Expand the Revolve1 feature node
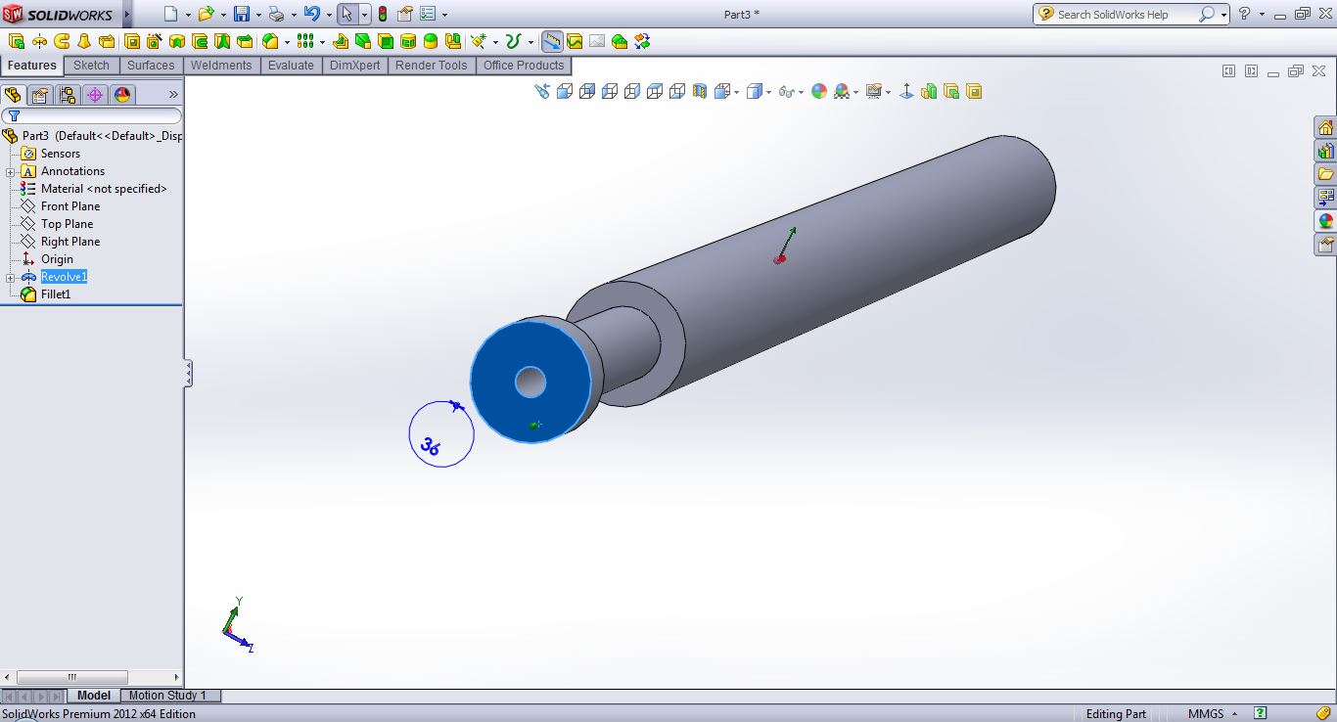 point(10,278)
